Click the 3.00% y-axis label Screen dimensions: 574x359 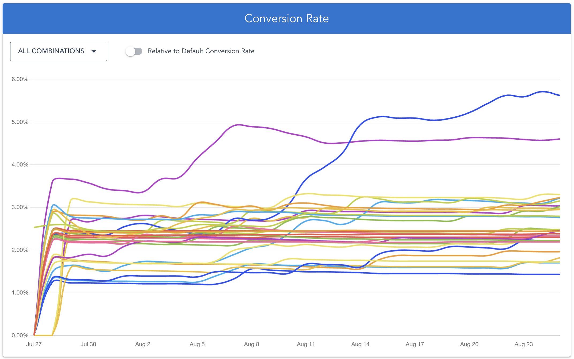click(20, 207)
